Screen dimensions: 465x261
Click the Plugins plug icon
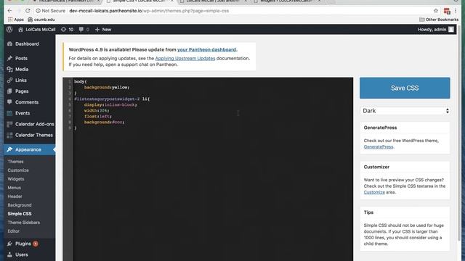(x=9, y=244)
